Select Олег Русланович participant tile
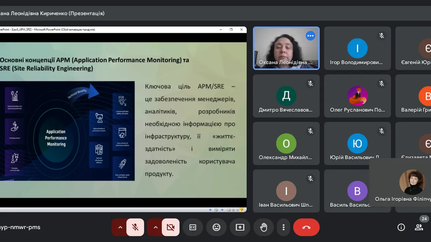Screen dimensions: 431x242 point(357,96)
